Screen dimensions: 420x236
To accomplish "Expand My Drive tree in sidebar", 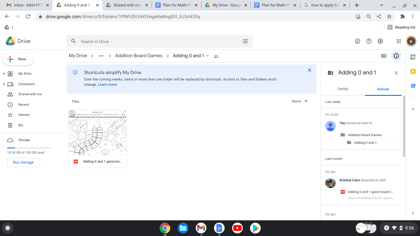I will click(4, 74).
